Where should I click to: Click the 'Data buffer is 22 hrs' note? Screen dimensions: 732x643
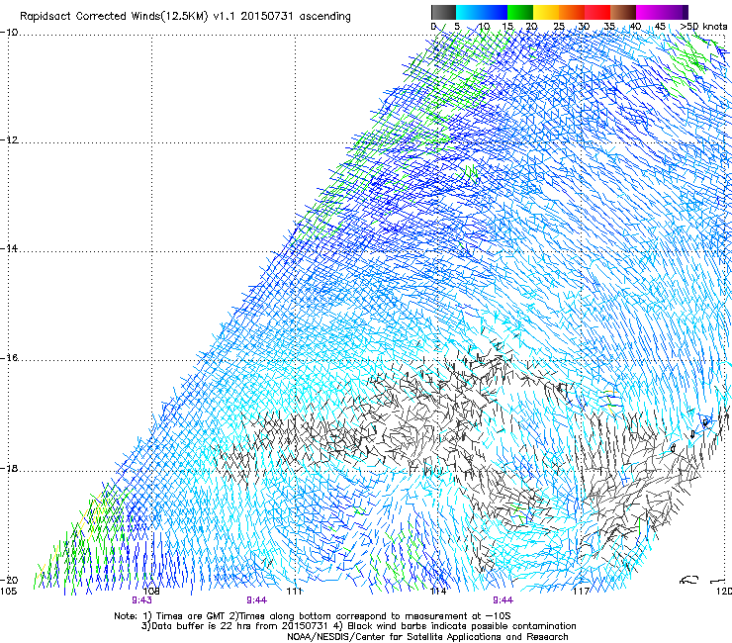pos(358,626)
